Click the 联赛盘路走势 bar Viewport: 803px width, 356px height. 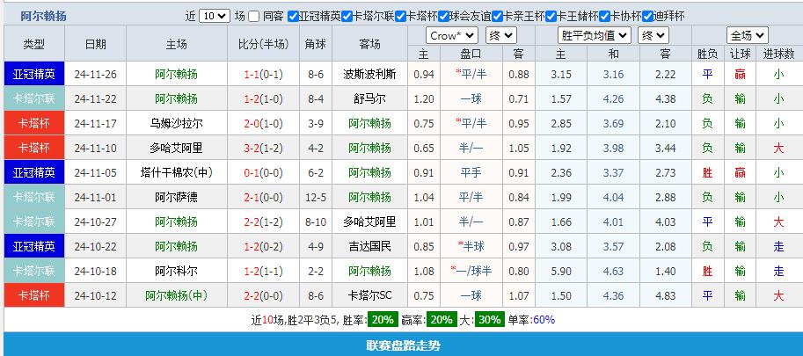click(x=401, y=345)
